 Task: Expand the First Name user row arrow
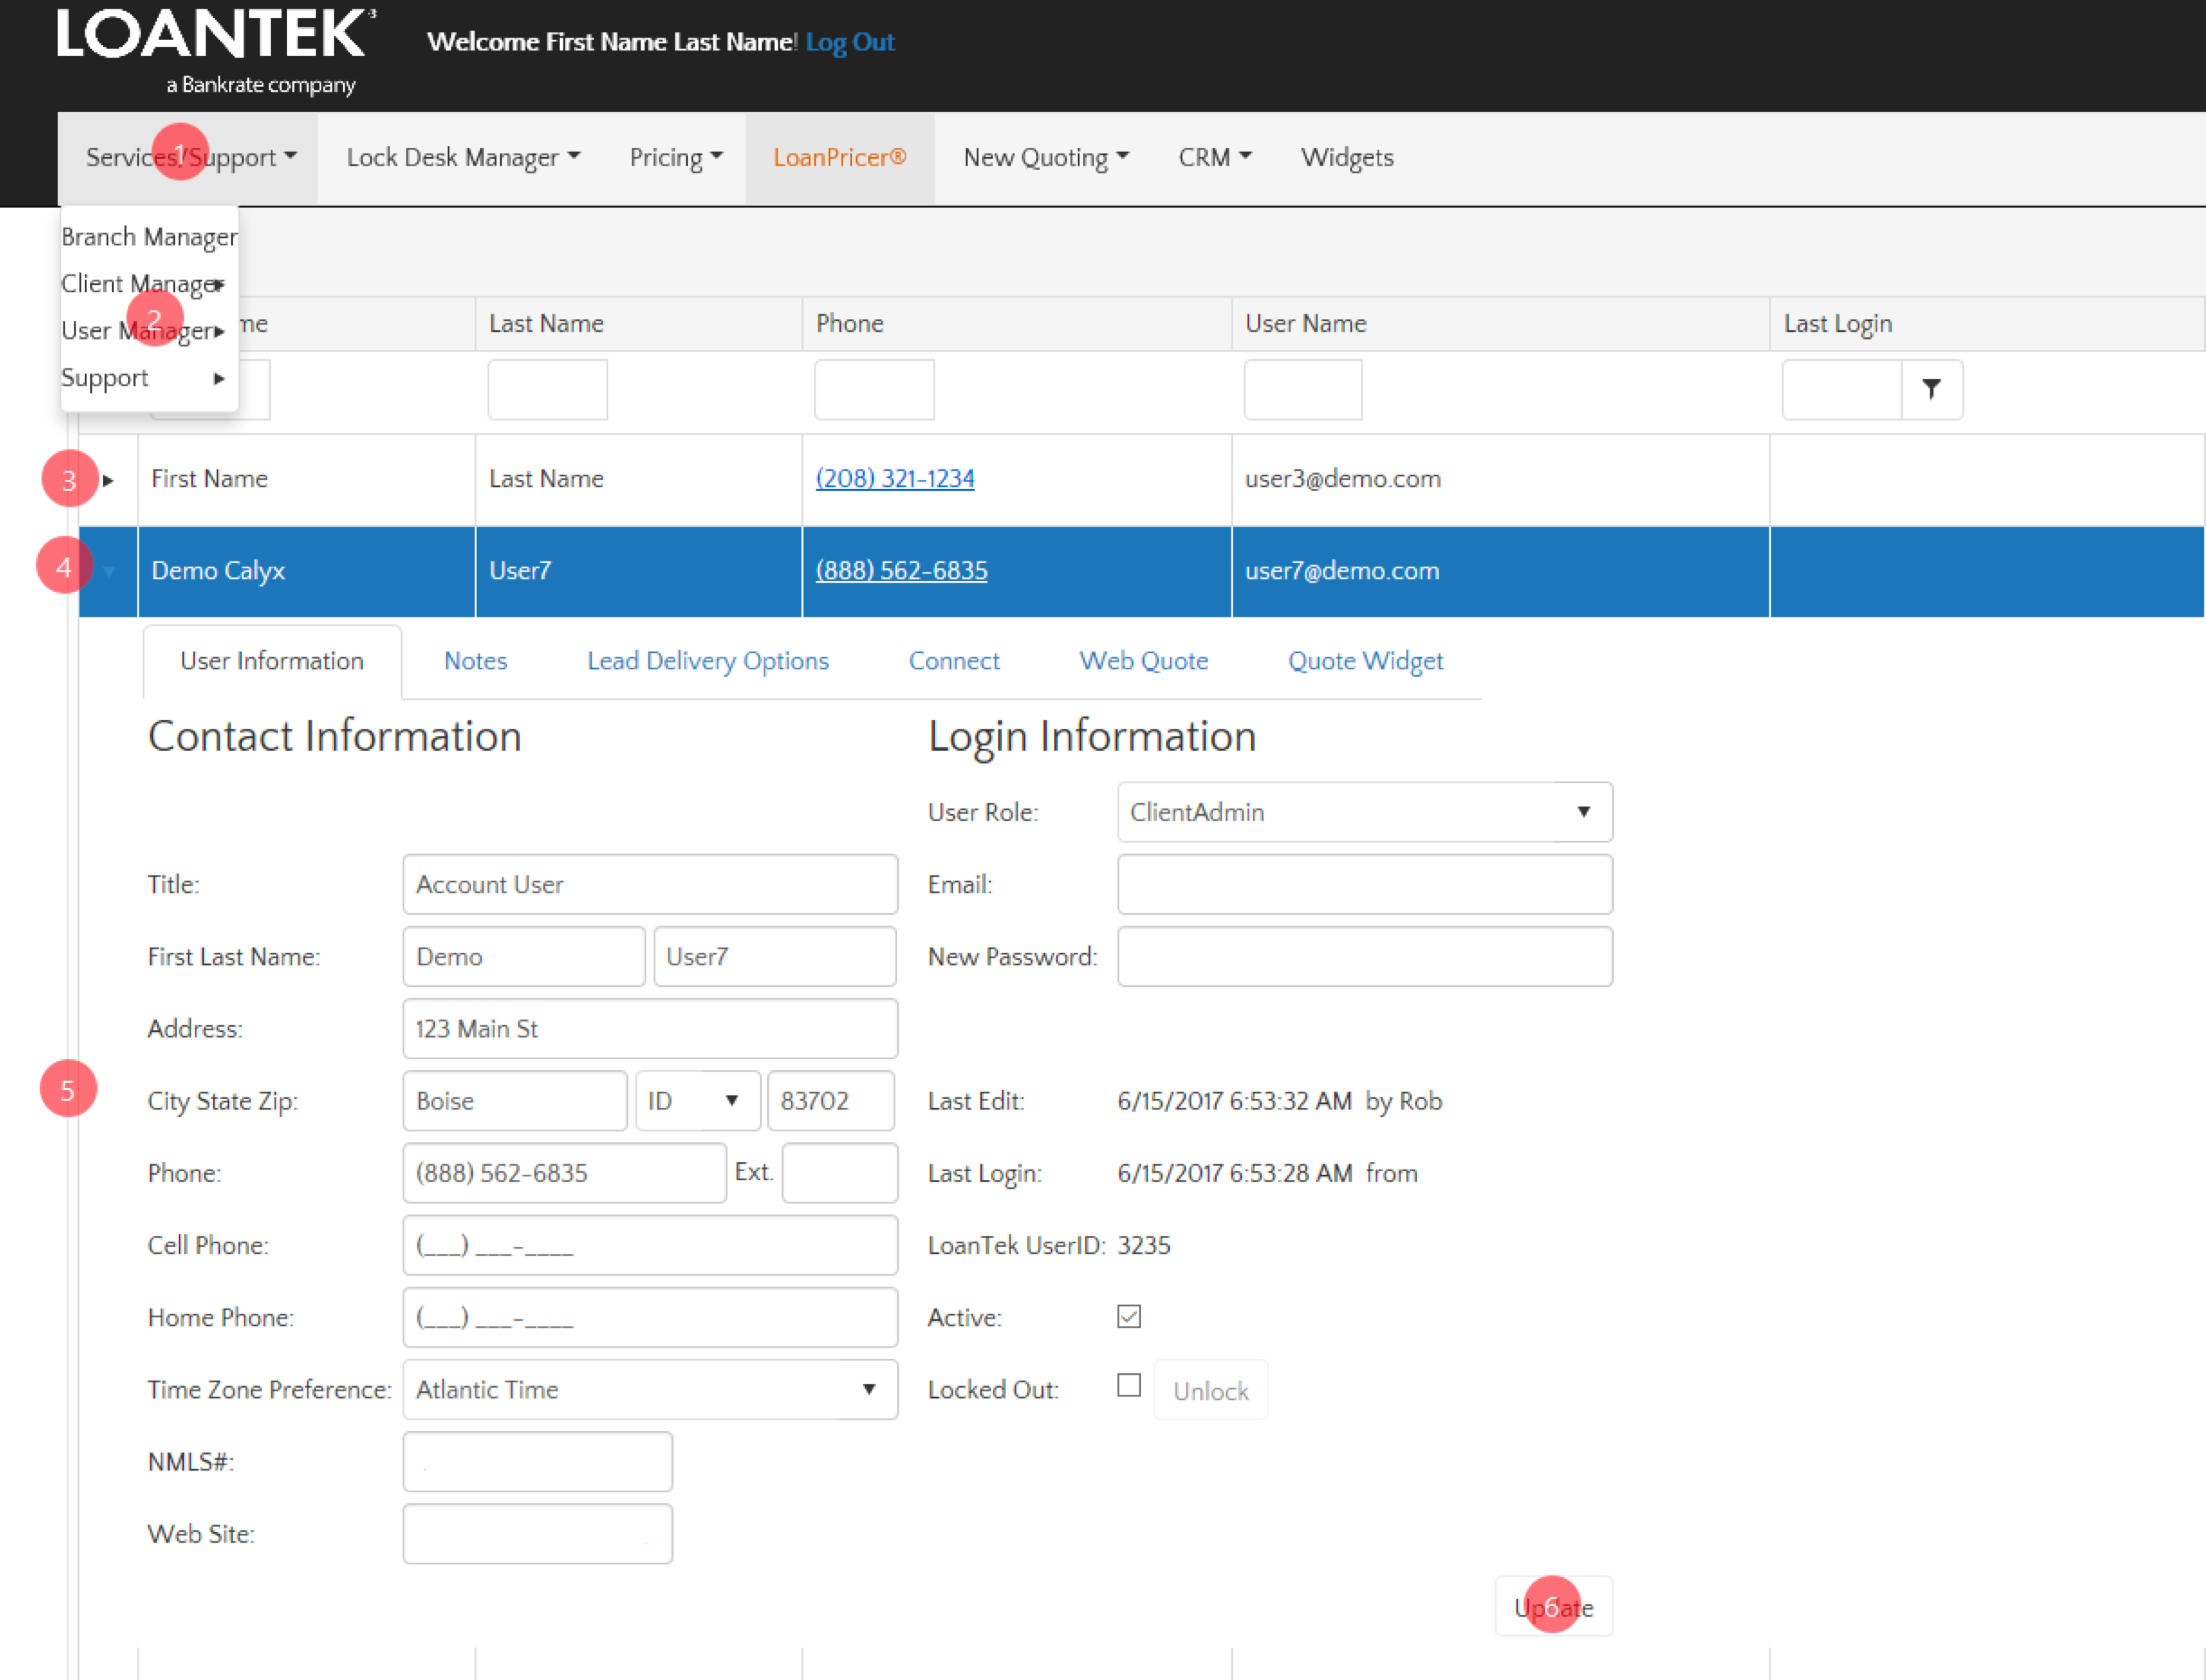point(108,480)
